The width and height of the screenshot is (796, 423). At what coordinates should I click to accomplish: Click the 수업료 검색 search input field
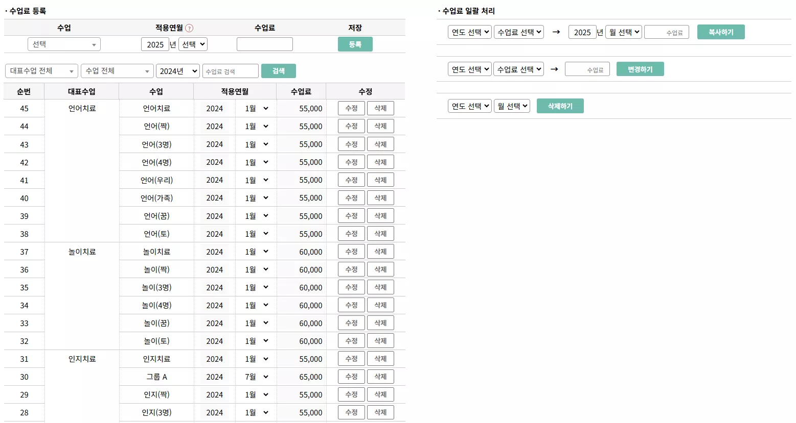tap(230, 71)
